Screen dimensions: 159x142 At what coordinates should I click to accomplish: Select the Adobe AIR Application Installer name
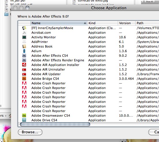pos(55,65)
